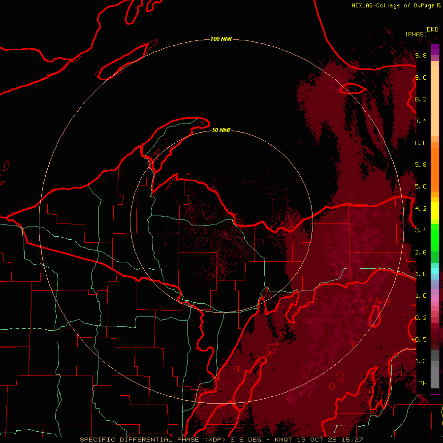Pick the yellow color bar segment

(435, 211)
